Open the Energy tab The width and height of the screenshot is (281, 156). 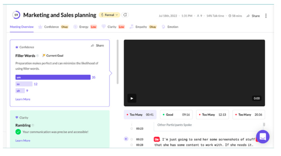(85, 27)
